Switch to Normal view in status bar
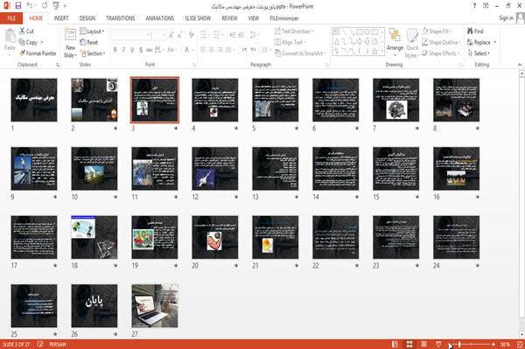This screenshot has height=349, width=525. [x=395, y=345]
